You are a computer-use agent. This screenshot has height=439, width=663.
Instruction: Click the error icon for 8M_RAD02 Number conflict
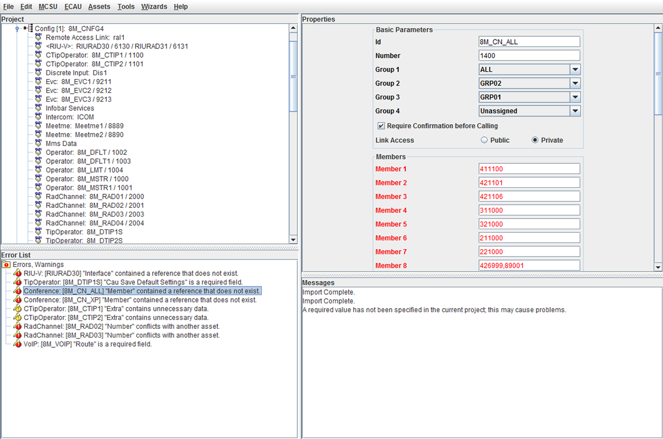click(x=17, y=326)
